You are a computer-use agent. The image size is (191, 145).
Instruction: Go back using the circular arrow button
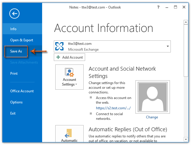pos(14,13)
